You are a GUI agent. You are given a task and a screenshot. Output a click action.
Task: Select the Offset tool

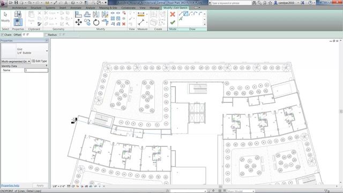87,14
